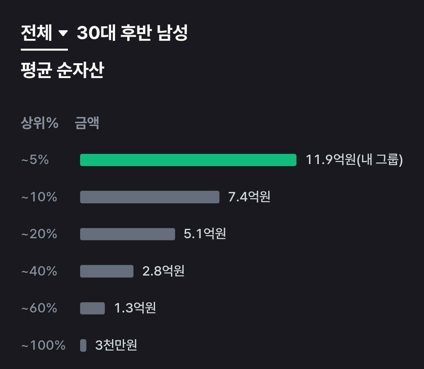
Task: Click the 7.4억원 amount label
Action: pyautogui.click(x=249, y=197)
